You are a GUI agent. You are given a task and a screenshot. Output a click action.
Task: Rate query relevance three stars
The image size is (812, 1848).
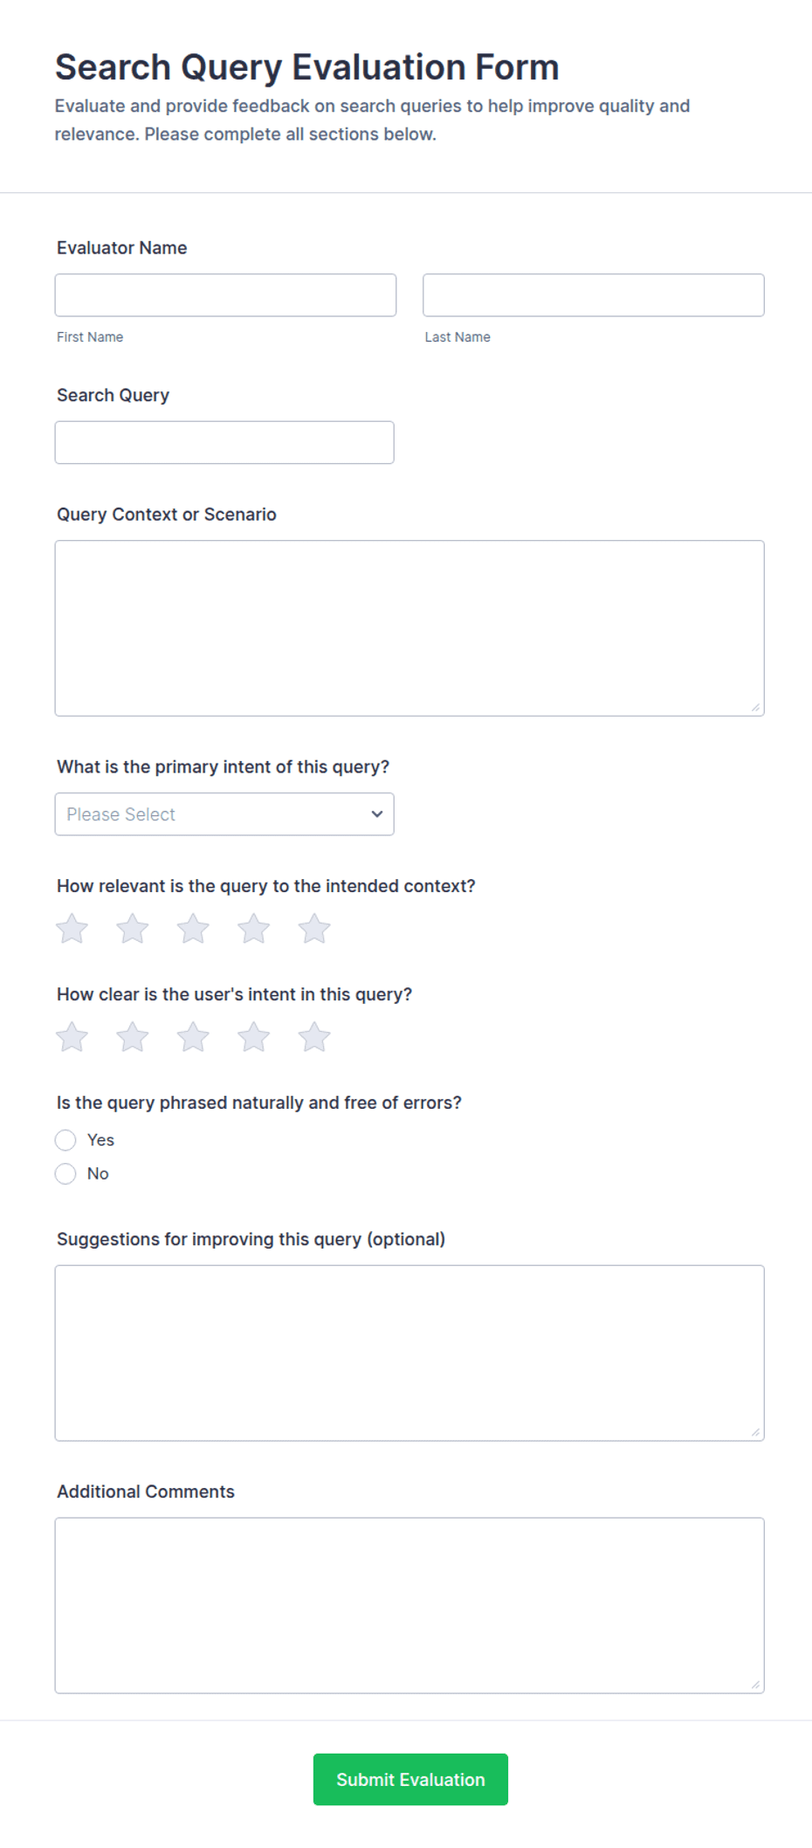coord(193,929)
